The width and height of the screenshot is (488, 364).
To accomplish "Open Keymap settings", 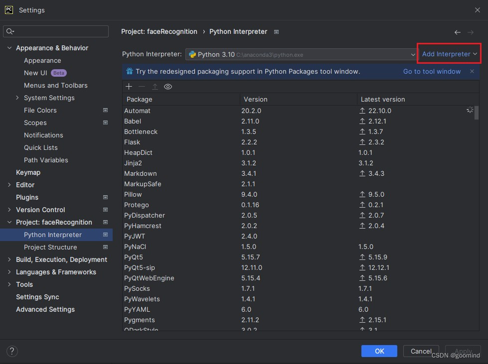I will 28,172.
